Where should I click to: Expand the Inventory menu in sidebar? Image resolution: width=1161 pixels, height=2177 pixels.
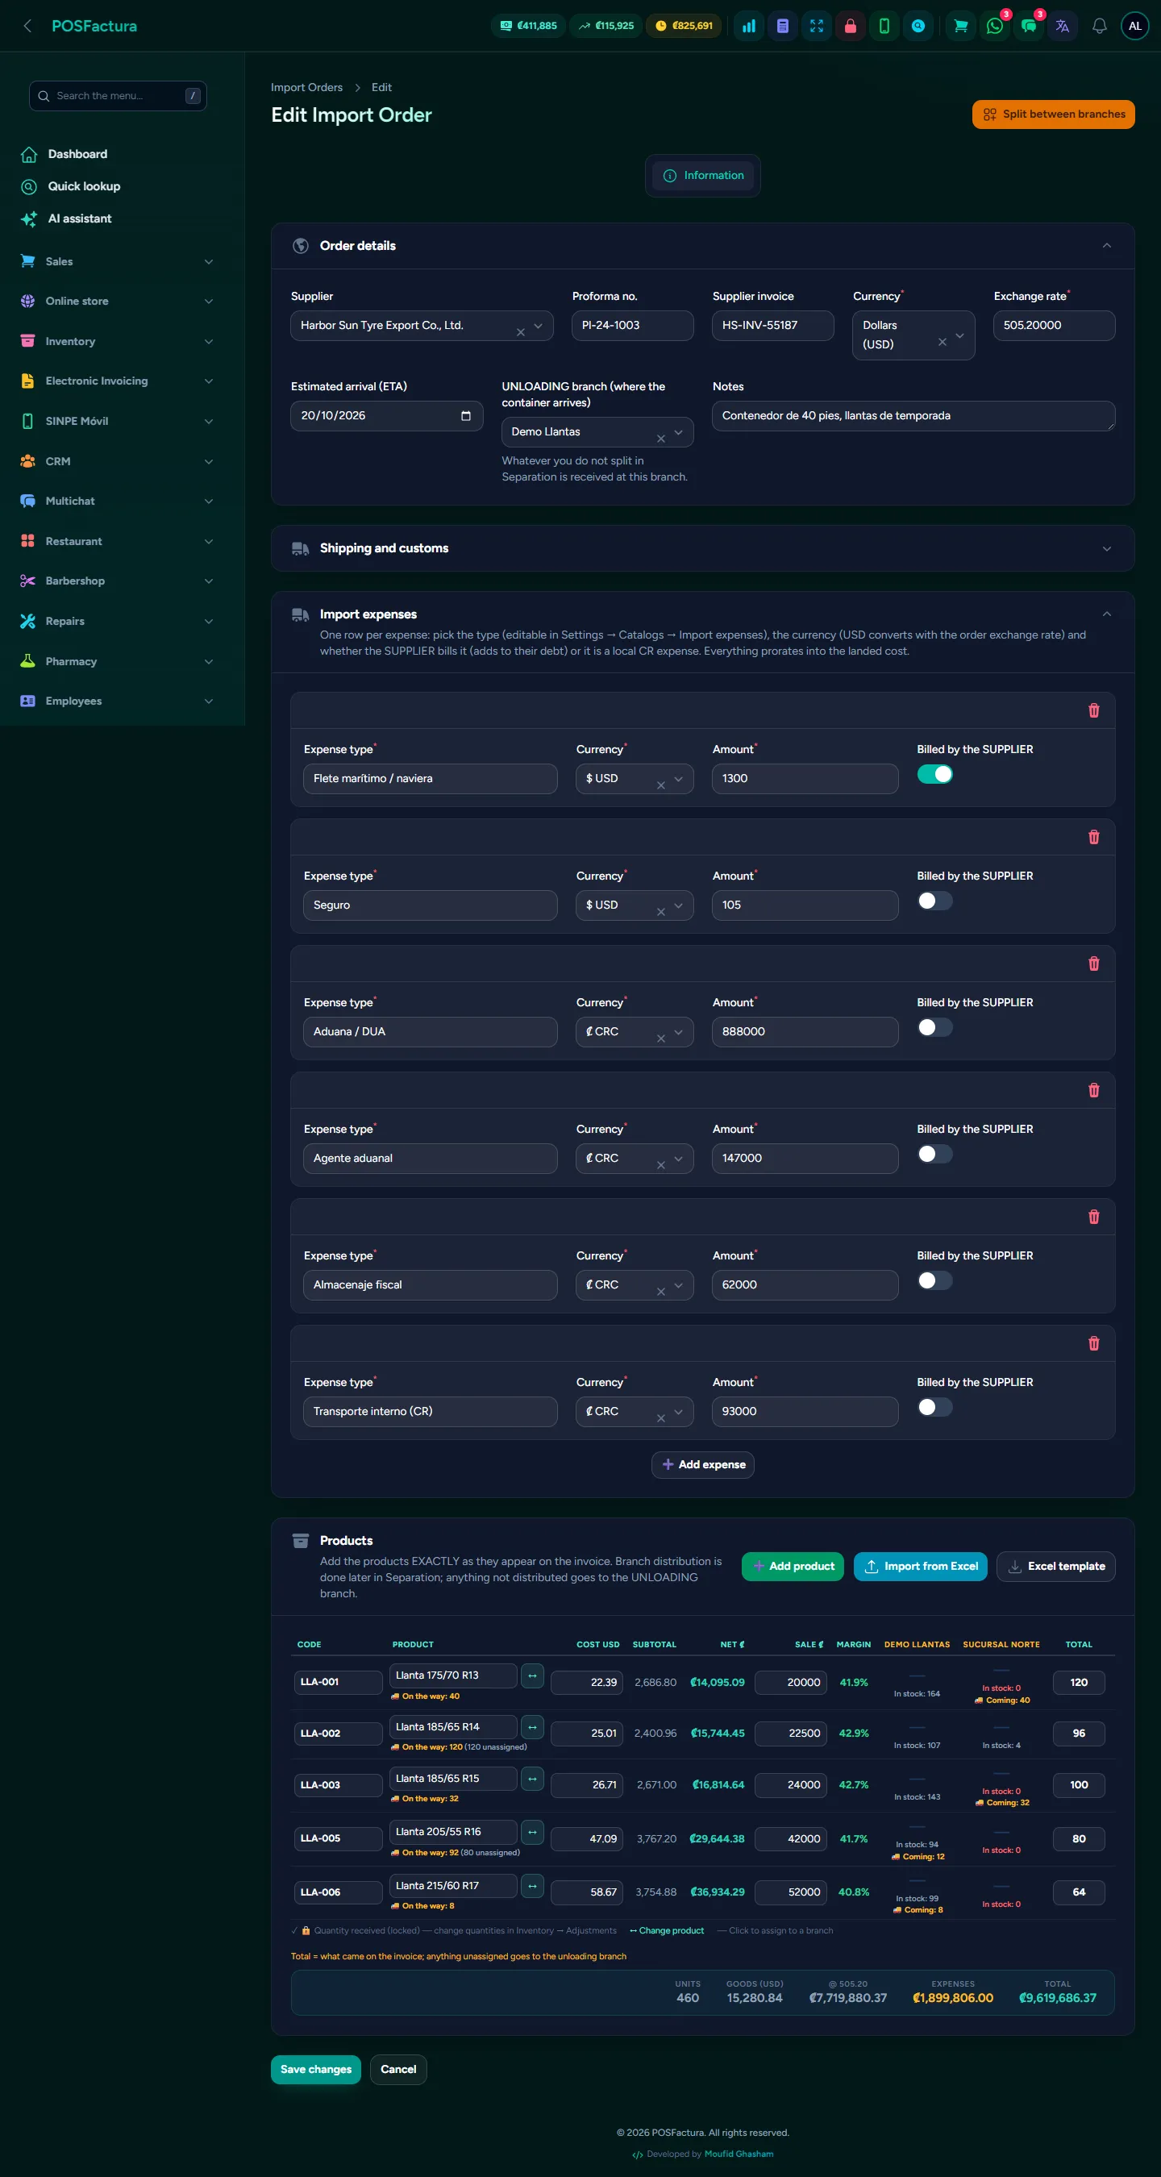click(x=119, y=341)
